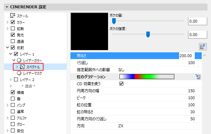Open 指定範囲外への影響 value なし
The image size is (211, 134).
click(121, 70)
